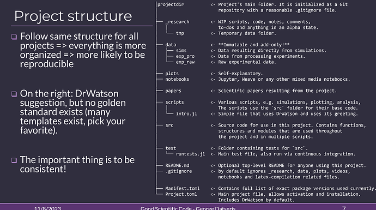The height and width of the screenshot is (210, 376).
Task: Click the sims subfolder under data
Action: tap(181, 50)
